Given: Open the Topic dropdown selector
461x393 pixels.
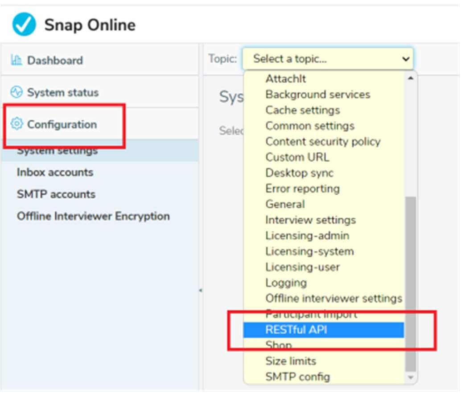Looking at the screenshot, I should 328,59.
